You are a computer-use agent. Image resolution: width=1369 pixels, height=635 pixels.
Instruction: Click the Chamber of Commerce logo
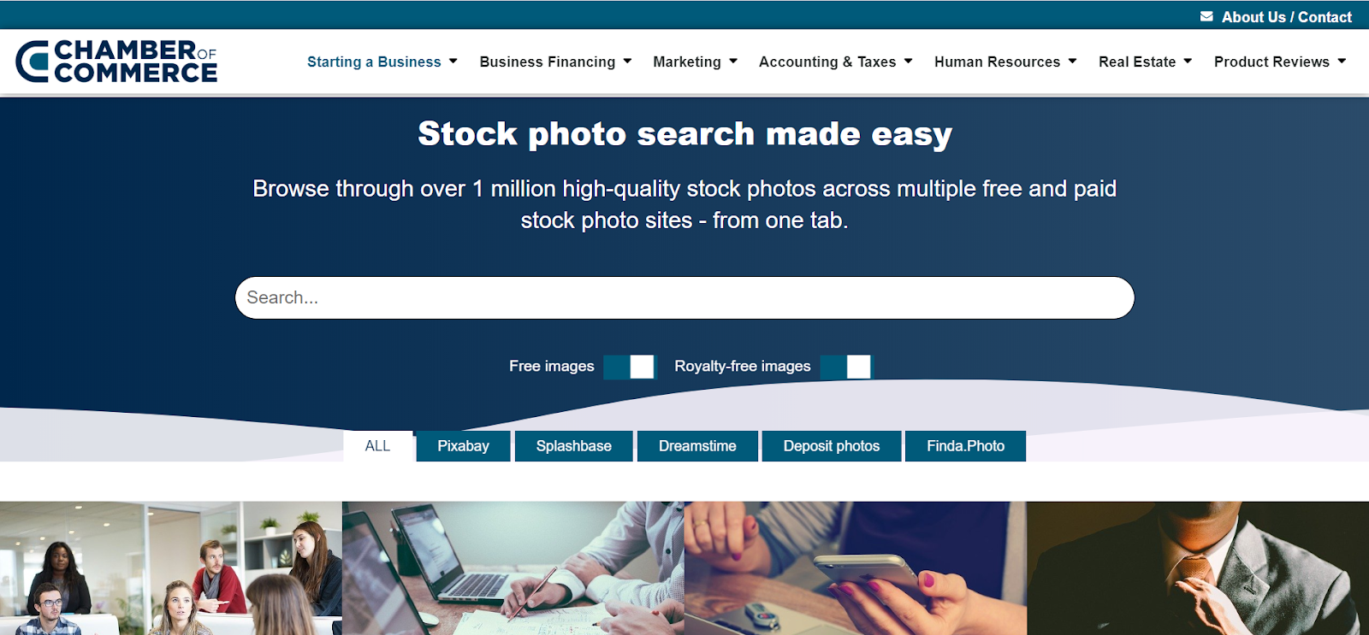click(x=116, y=62)
